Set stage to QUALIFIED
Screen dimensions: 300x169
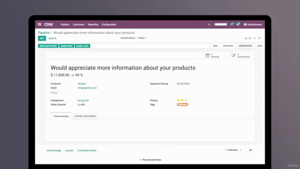coord(228,46)
